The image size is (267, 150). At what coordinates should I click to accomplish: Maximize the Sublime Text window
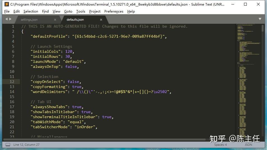[x=245, y=4]
